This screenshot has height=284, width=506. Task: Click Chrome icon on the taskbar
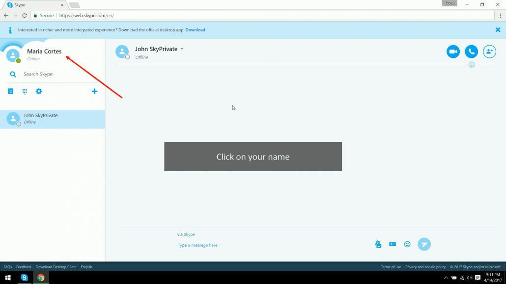coord(41,278)
